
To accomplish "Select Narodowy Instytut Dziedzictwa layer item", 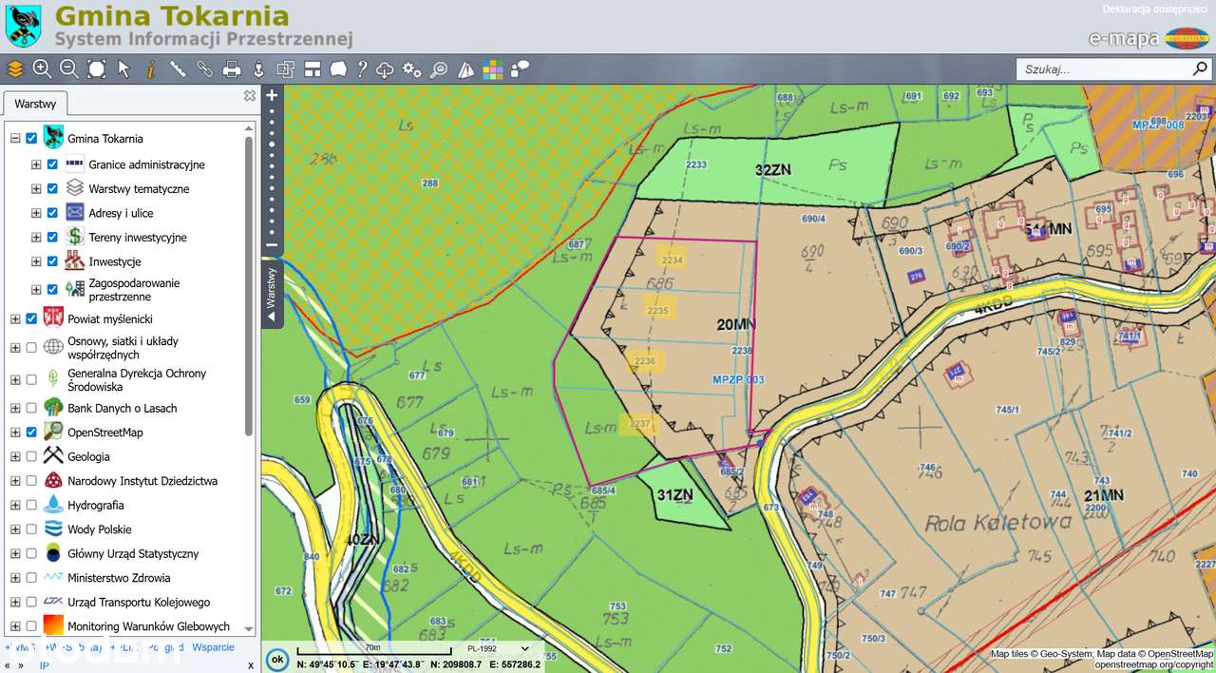I will [x=142, y=481].
